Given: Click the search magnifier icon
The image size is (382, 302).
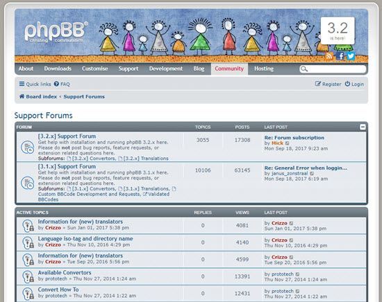Looking at the screenshot, I should pyautogui.click(x=304, y=69).
